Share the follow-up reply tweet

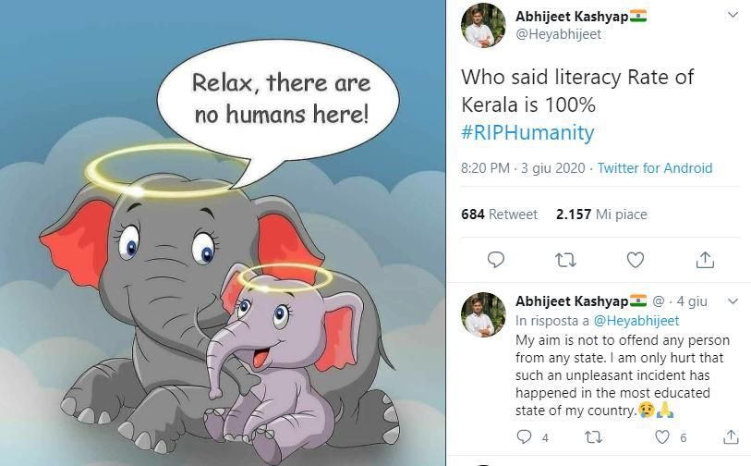(731, 436)
